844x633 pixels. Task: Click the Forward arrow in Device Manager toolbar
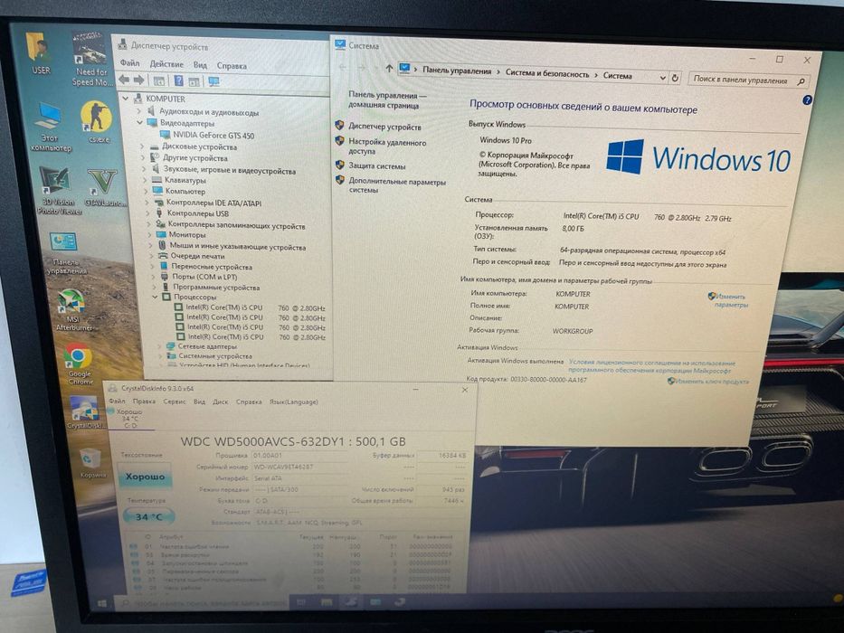coord(139,80)
